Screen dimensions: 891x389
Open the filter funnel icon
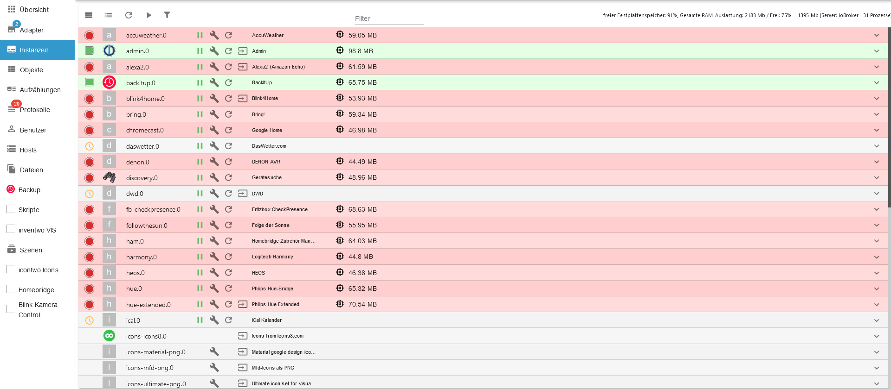pyautogui.click(x=167, y=15)
